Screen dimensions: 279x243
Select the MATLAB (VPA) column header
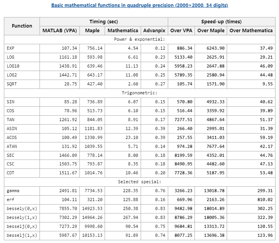60,31
